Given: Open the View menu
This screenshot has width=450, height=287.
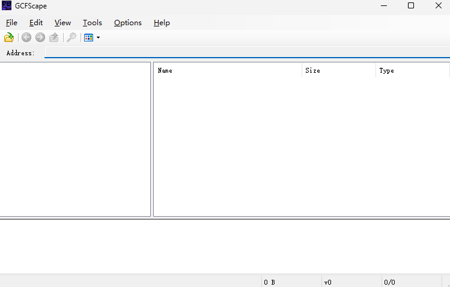Looking at the screenshot, I should [63, 23].
